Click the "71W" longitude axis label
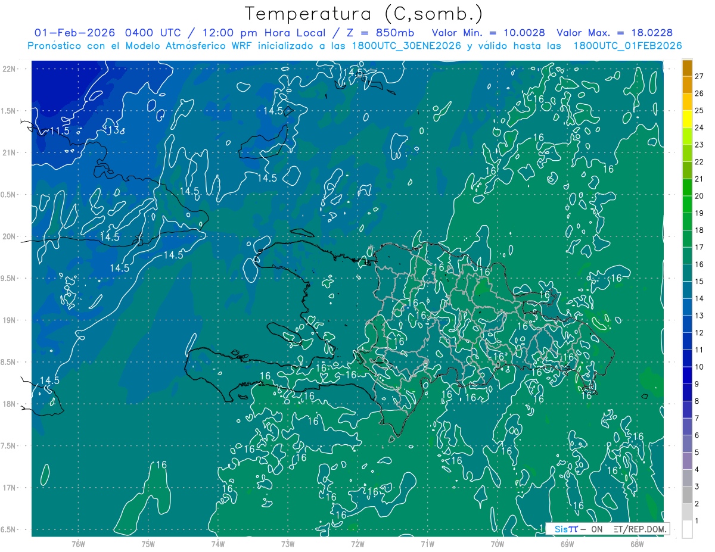This screenshot has height=552, width=715. 427,544
